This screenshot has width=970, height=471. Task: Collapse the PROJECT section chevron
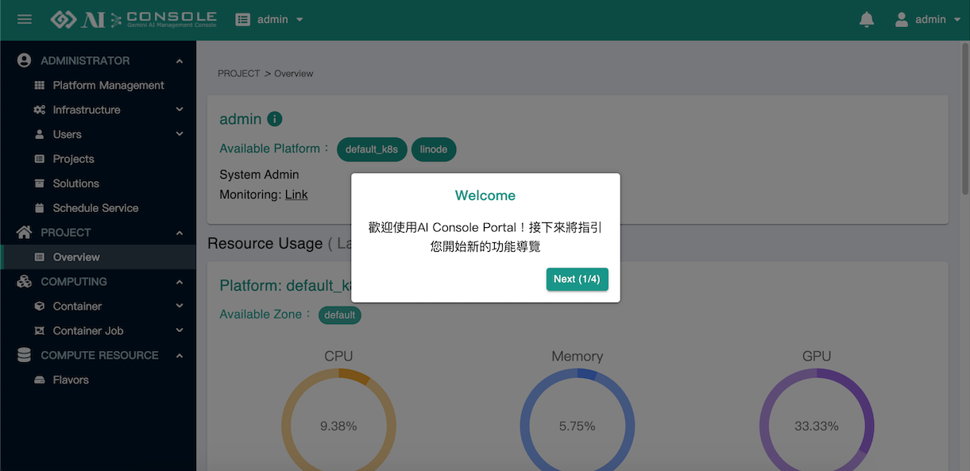click(180, 233)
